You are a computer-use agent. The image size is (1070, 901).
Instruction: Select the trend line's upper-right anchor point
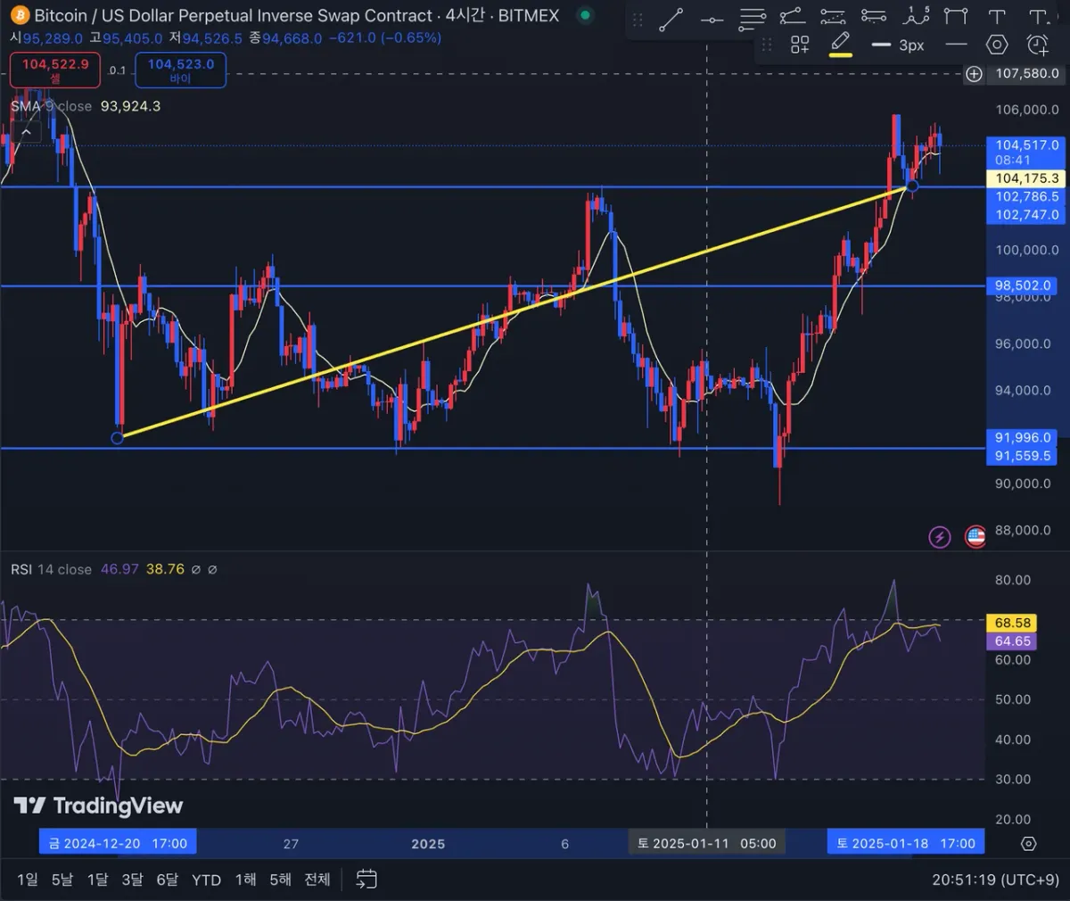coord(911,186)
